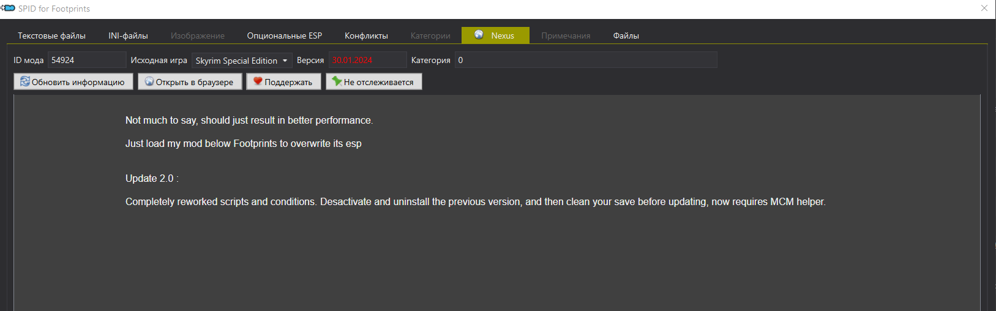Screen dimensions: 996x311
Task: Open the INI-файлы tab
Action: coord(128,36)
